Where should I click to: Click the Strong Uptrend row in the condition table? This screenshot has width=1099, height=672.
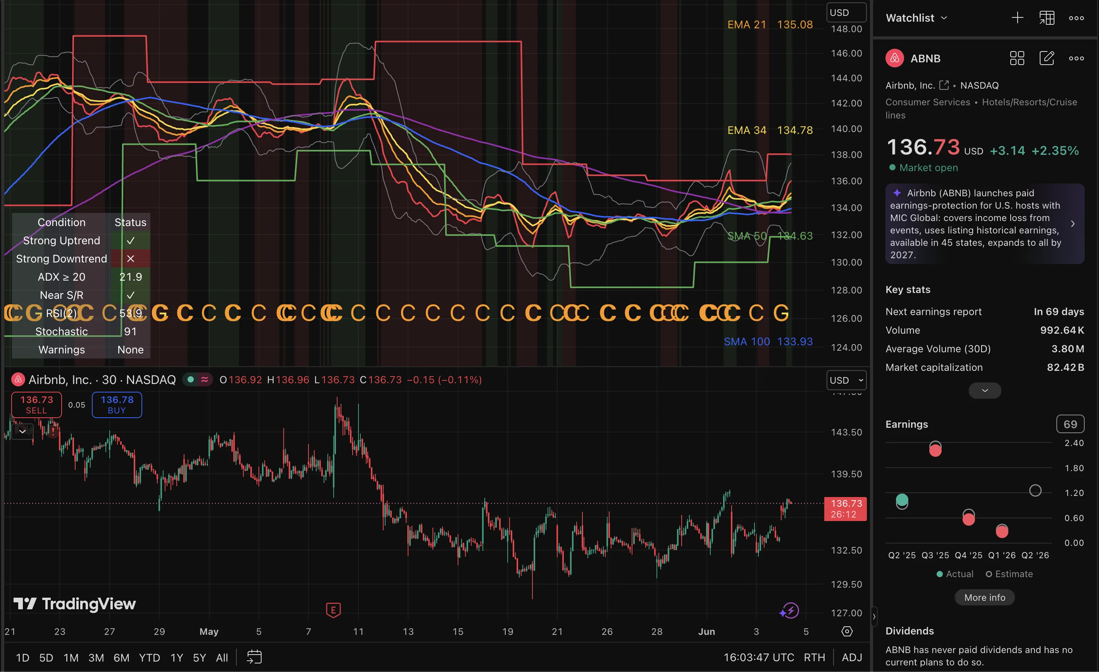[x=81, y=240]
